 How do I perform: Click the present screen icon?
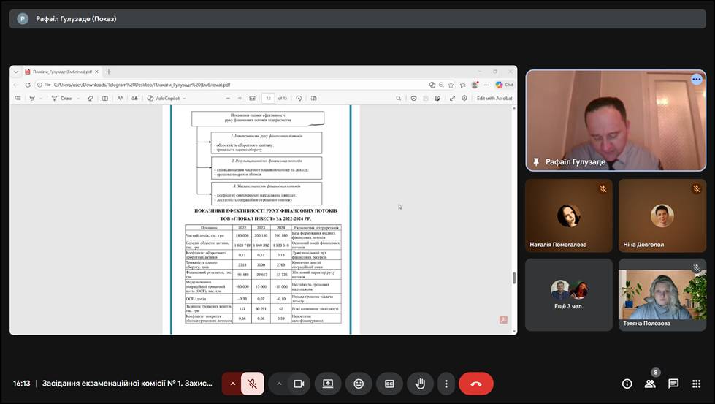click(x=328, y=384)
